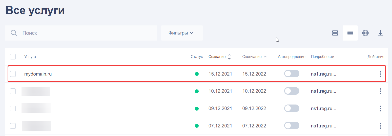Image resolution: width=392 pixels, height=136 pixels.
Task: Click the Услуга column header
Action: 30,57
